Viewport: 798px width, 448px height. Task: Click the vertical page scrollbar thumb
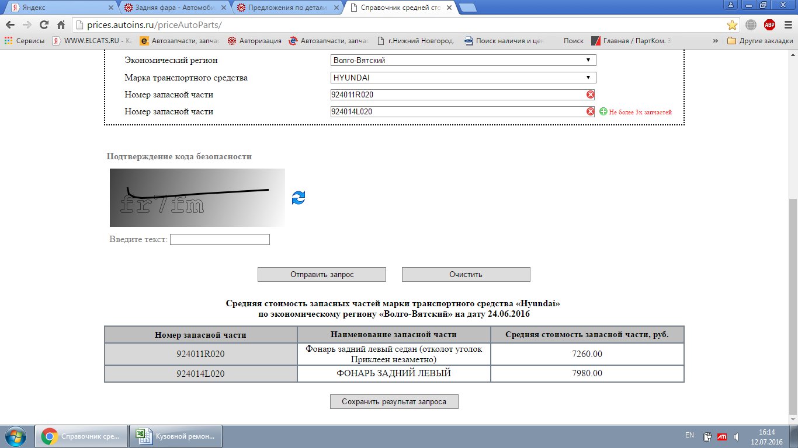pos(793,306)
